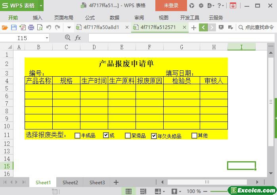Open the 公式 ribbon tab
Image resolution: width=277 pixels, height=195 pixels.
[90, 18]
